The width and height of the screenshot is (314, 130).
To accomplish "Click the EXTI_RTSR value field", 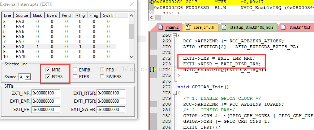I will pyautogui.click(x=111, y=93).
